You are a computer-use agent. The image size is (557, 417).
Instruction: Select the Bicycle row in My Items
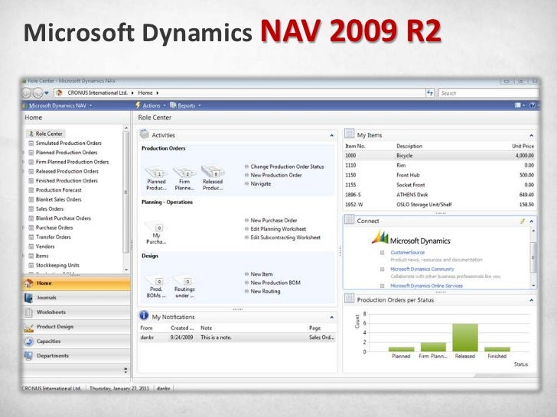click(x=439, y=156)
